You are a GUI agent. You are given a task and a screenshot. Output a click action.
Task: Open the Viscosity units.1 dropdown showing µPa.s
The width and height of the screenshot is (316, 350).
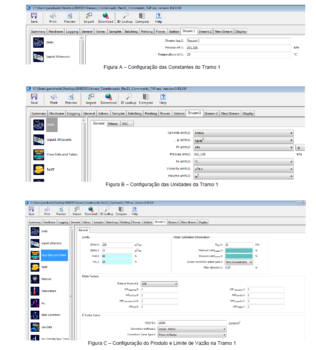click(x=243, y=169)
